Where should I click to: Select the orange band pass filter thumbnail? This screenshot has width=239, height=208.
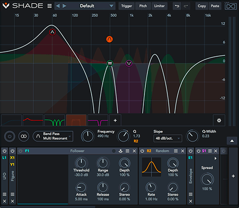coord(76,120)
